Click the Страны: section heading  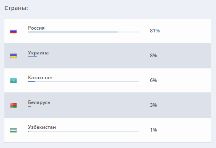coord(16,8)
